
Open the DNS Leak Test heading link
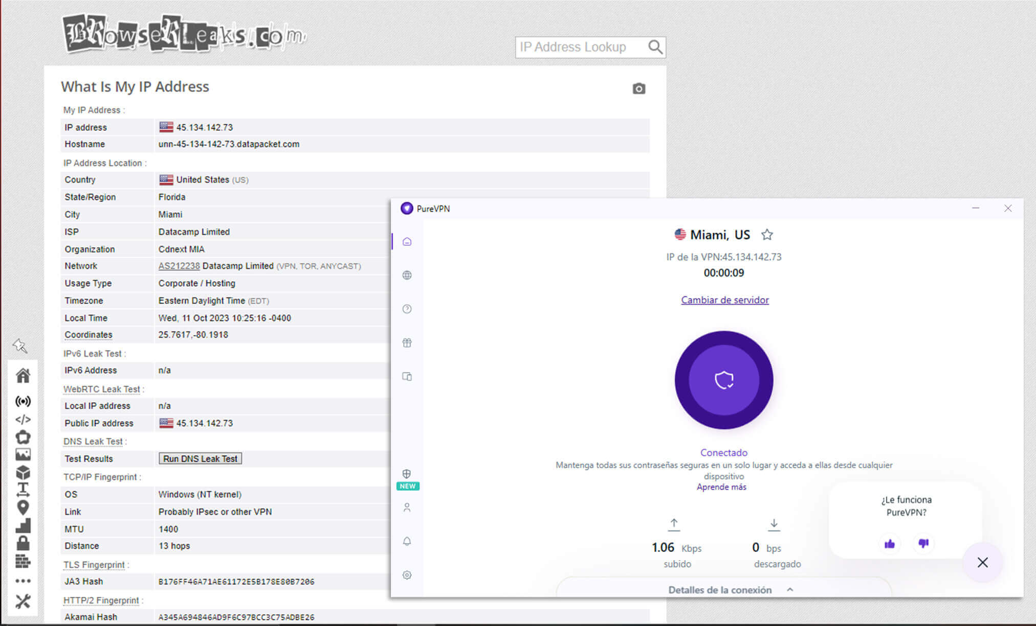click(93, 441)
